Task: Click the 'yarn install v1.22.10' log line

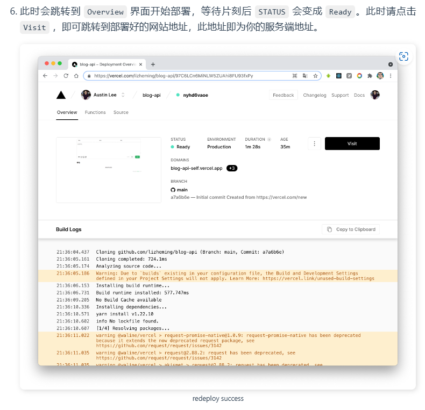Action: 125,314
